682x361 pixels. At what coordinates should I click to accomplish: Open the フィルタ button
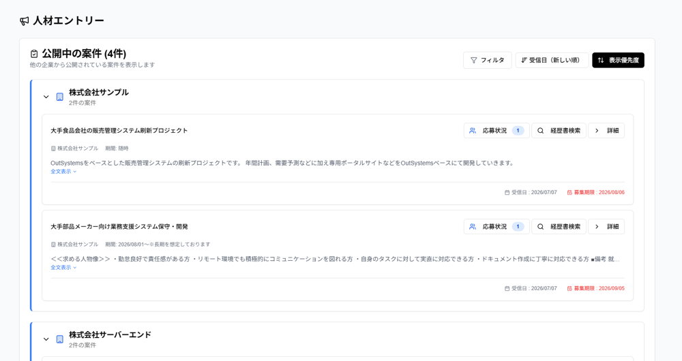coord(487,61)
